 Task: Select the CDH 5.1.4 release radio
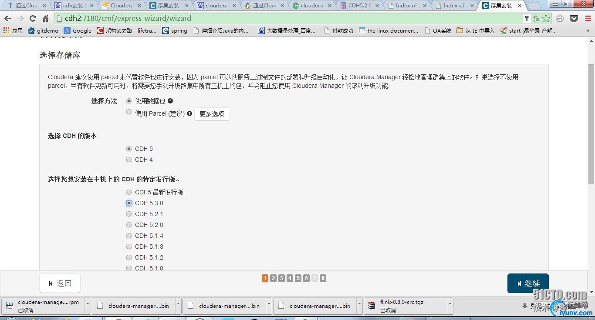[129, 236]
